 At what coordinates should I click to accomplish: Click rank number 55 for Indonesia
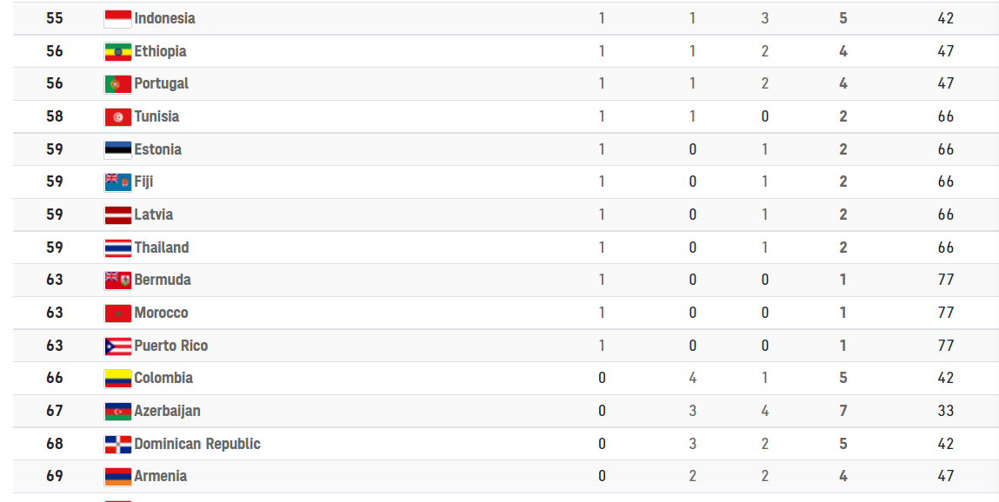coord(55,18)
